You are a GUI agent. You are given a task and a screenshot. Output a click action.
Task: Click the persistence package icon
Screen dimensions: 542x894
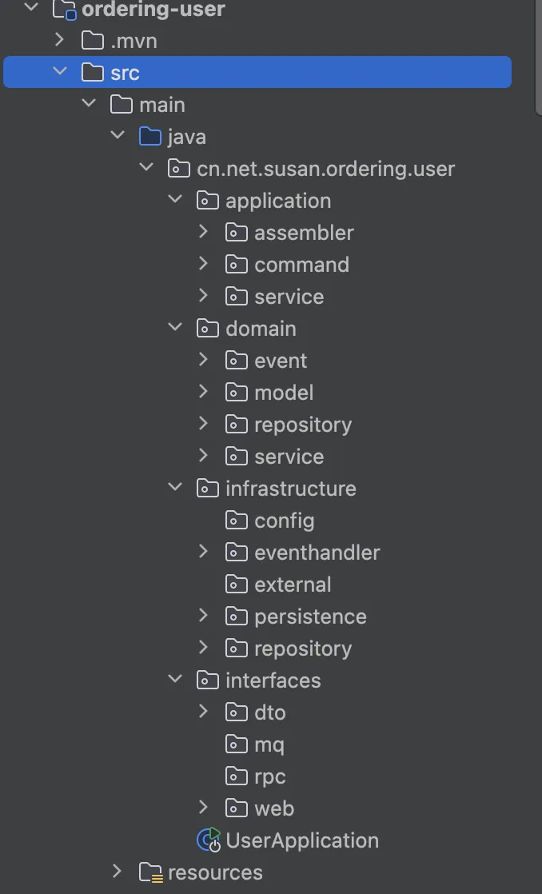[237, 617]
